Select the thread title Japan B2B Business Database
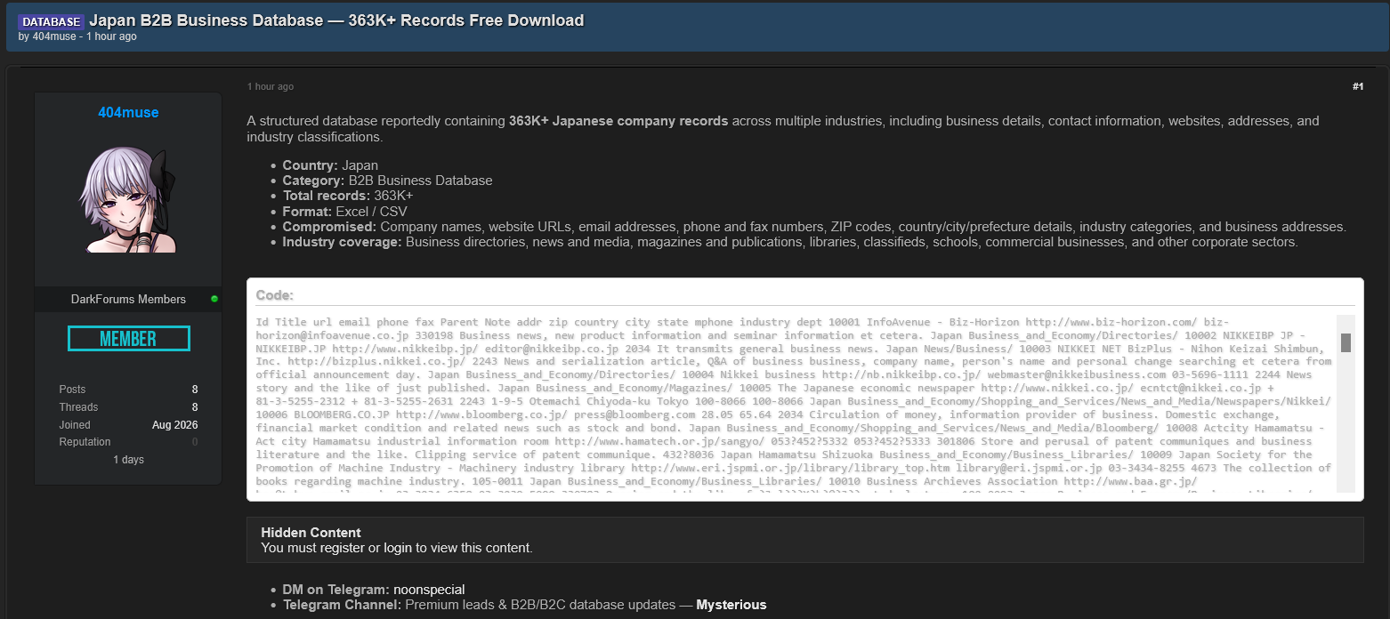The image size is (1390, 619). click(x=336, y=20)
